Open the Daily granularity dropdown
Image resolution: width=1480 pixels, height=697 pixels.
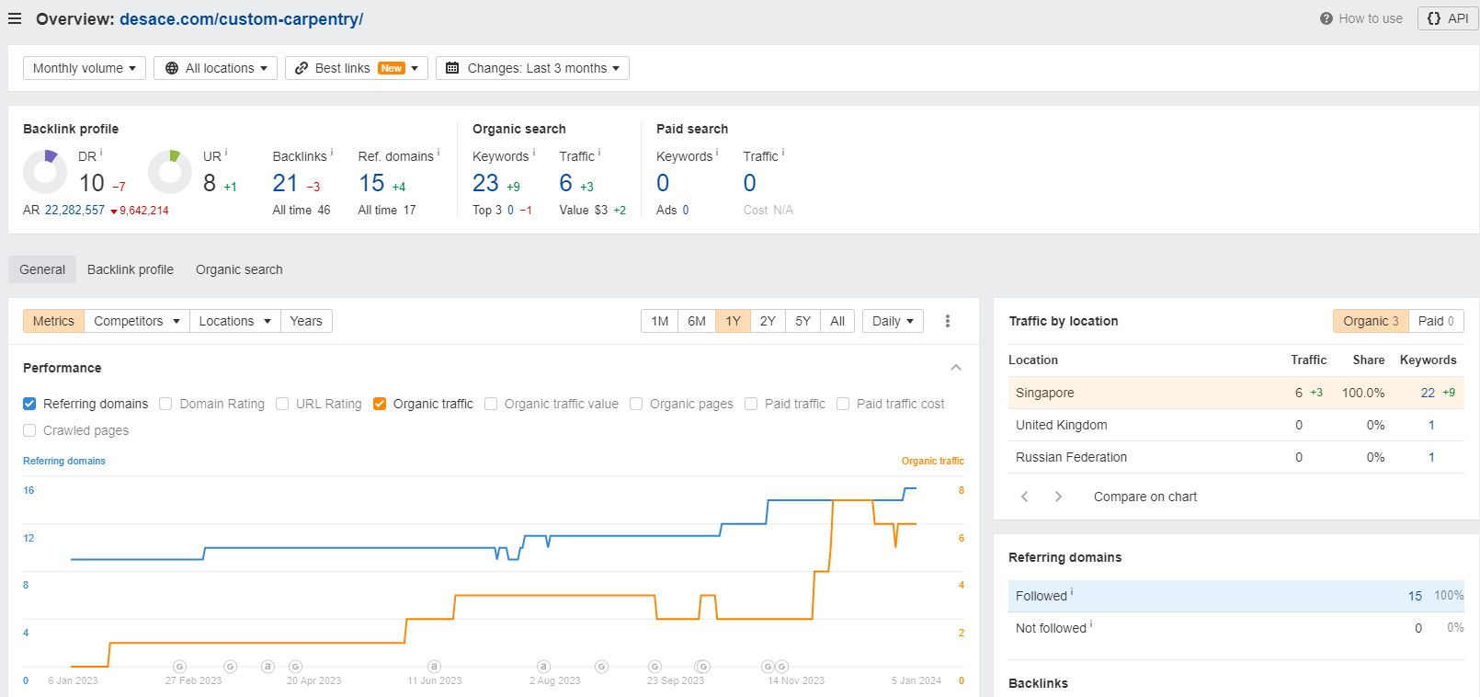click(893, 321)
